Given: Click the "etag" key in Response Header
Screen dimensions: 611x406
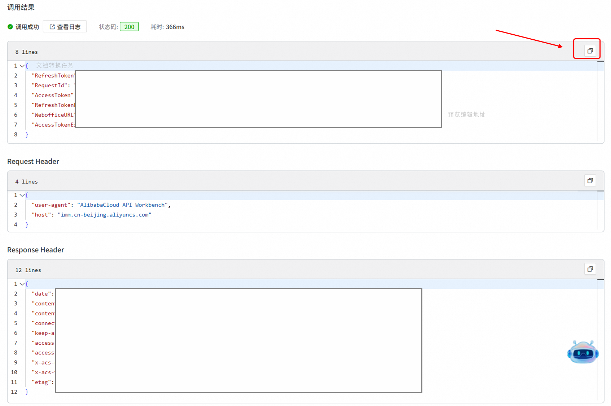Looking at the screenshot, I should [41, 382].
